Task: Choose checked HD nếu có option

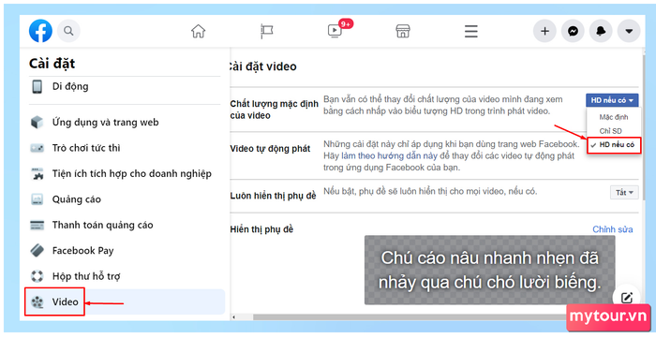Action: (613, 144)
